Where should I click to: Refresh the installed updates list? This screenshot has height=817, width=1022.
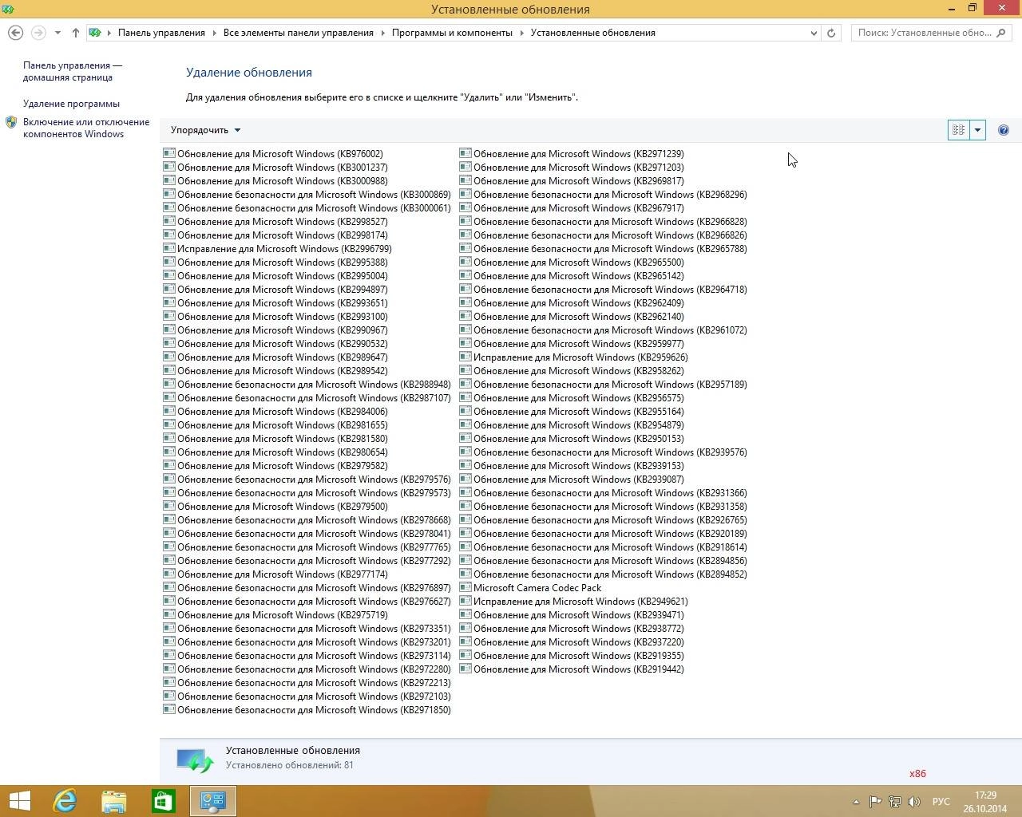[x=831, y=33]
